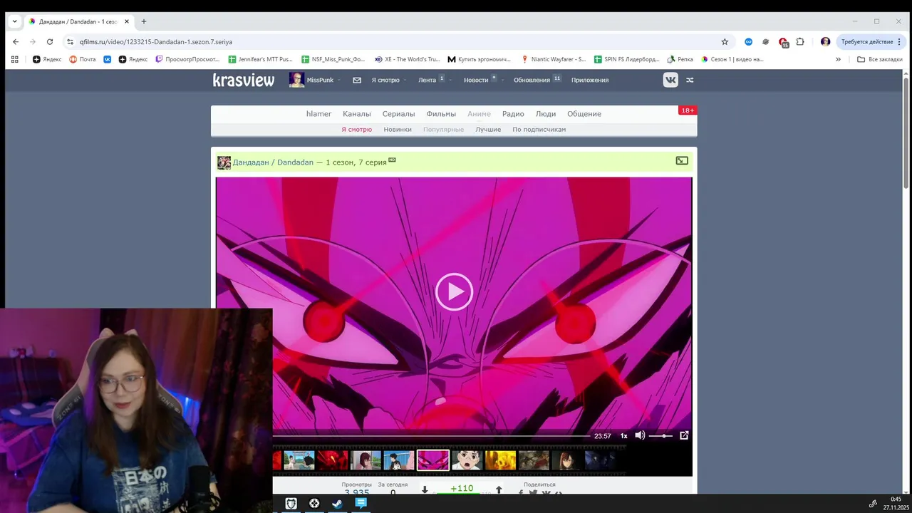This screenshot has width=912, height=513.
Task: Open the blue chat icon in taskbar
Action: pos(361,503)
